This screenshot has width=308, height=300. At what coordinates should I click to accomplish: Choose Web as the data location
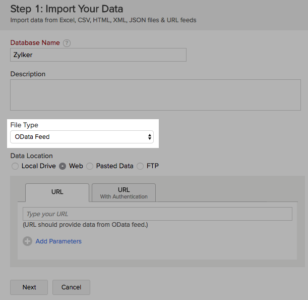tap(63, 166)
